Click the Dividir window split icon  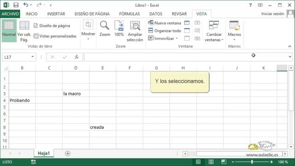[x=187, y=23]
